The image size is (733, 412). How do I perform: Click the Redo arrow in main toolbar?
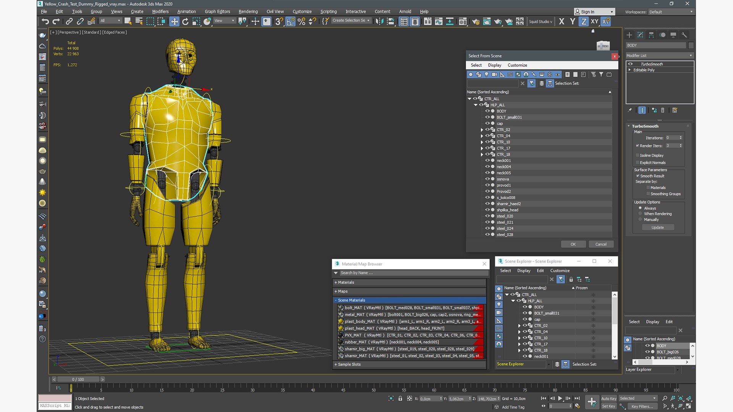pyautogui.click(x=56, y=21)
